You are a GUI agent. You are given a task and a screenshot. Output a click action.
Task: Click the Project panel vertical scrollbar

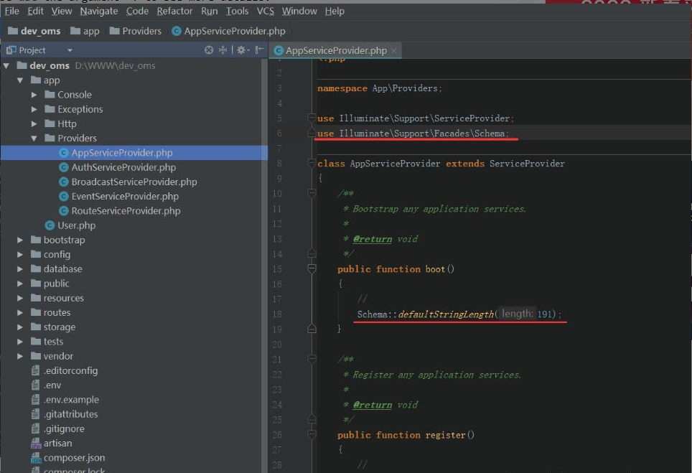coord(264,265)
